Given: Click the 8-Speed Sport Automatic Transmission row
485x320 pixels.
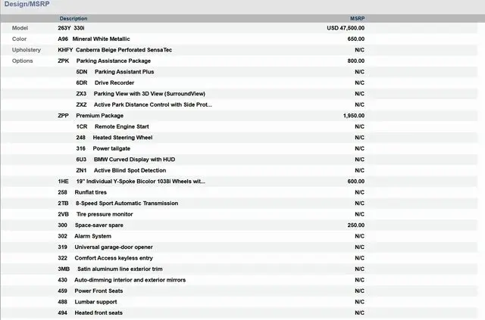Looking at the screenshot, I should pyautogui.click(x=126, y=203).
